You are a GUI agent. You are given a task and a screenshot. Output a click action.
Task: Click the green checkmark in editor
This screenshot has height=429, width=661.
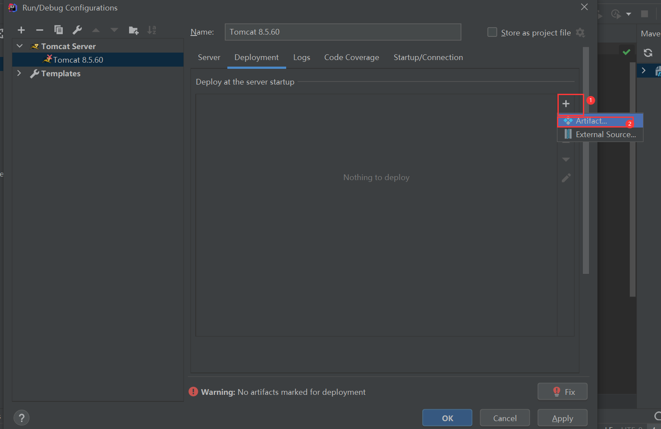click(x=626, y=52)
